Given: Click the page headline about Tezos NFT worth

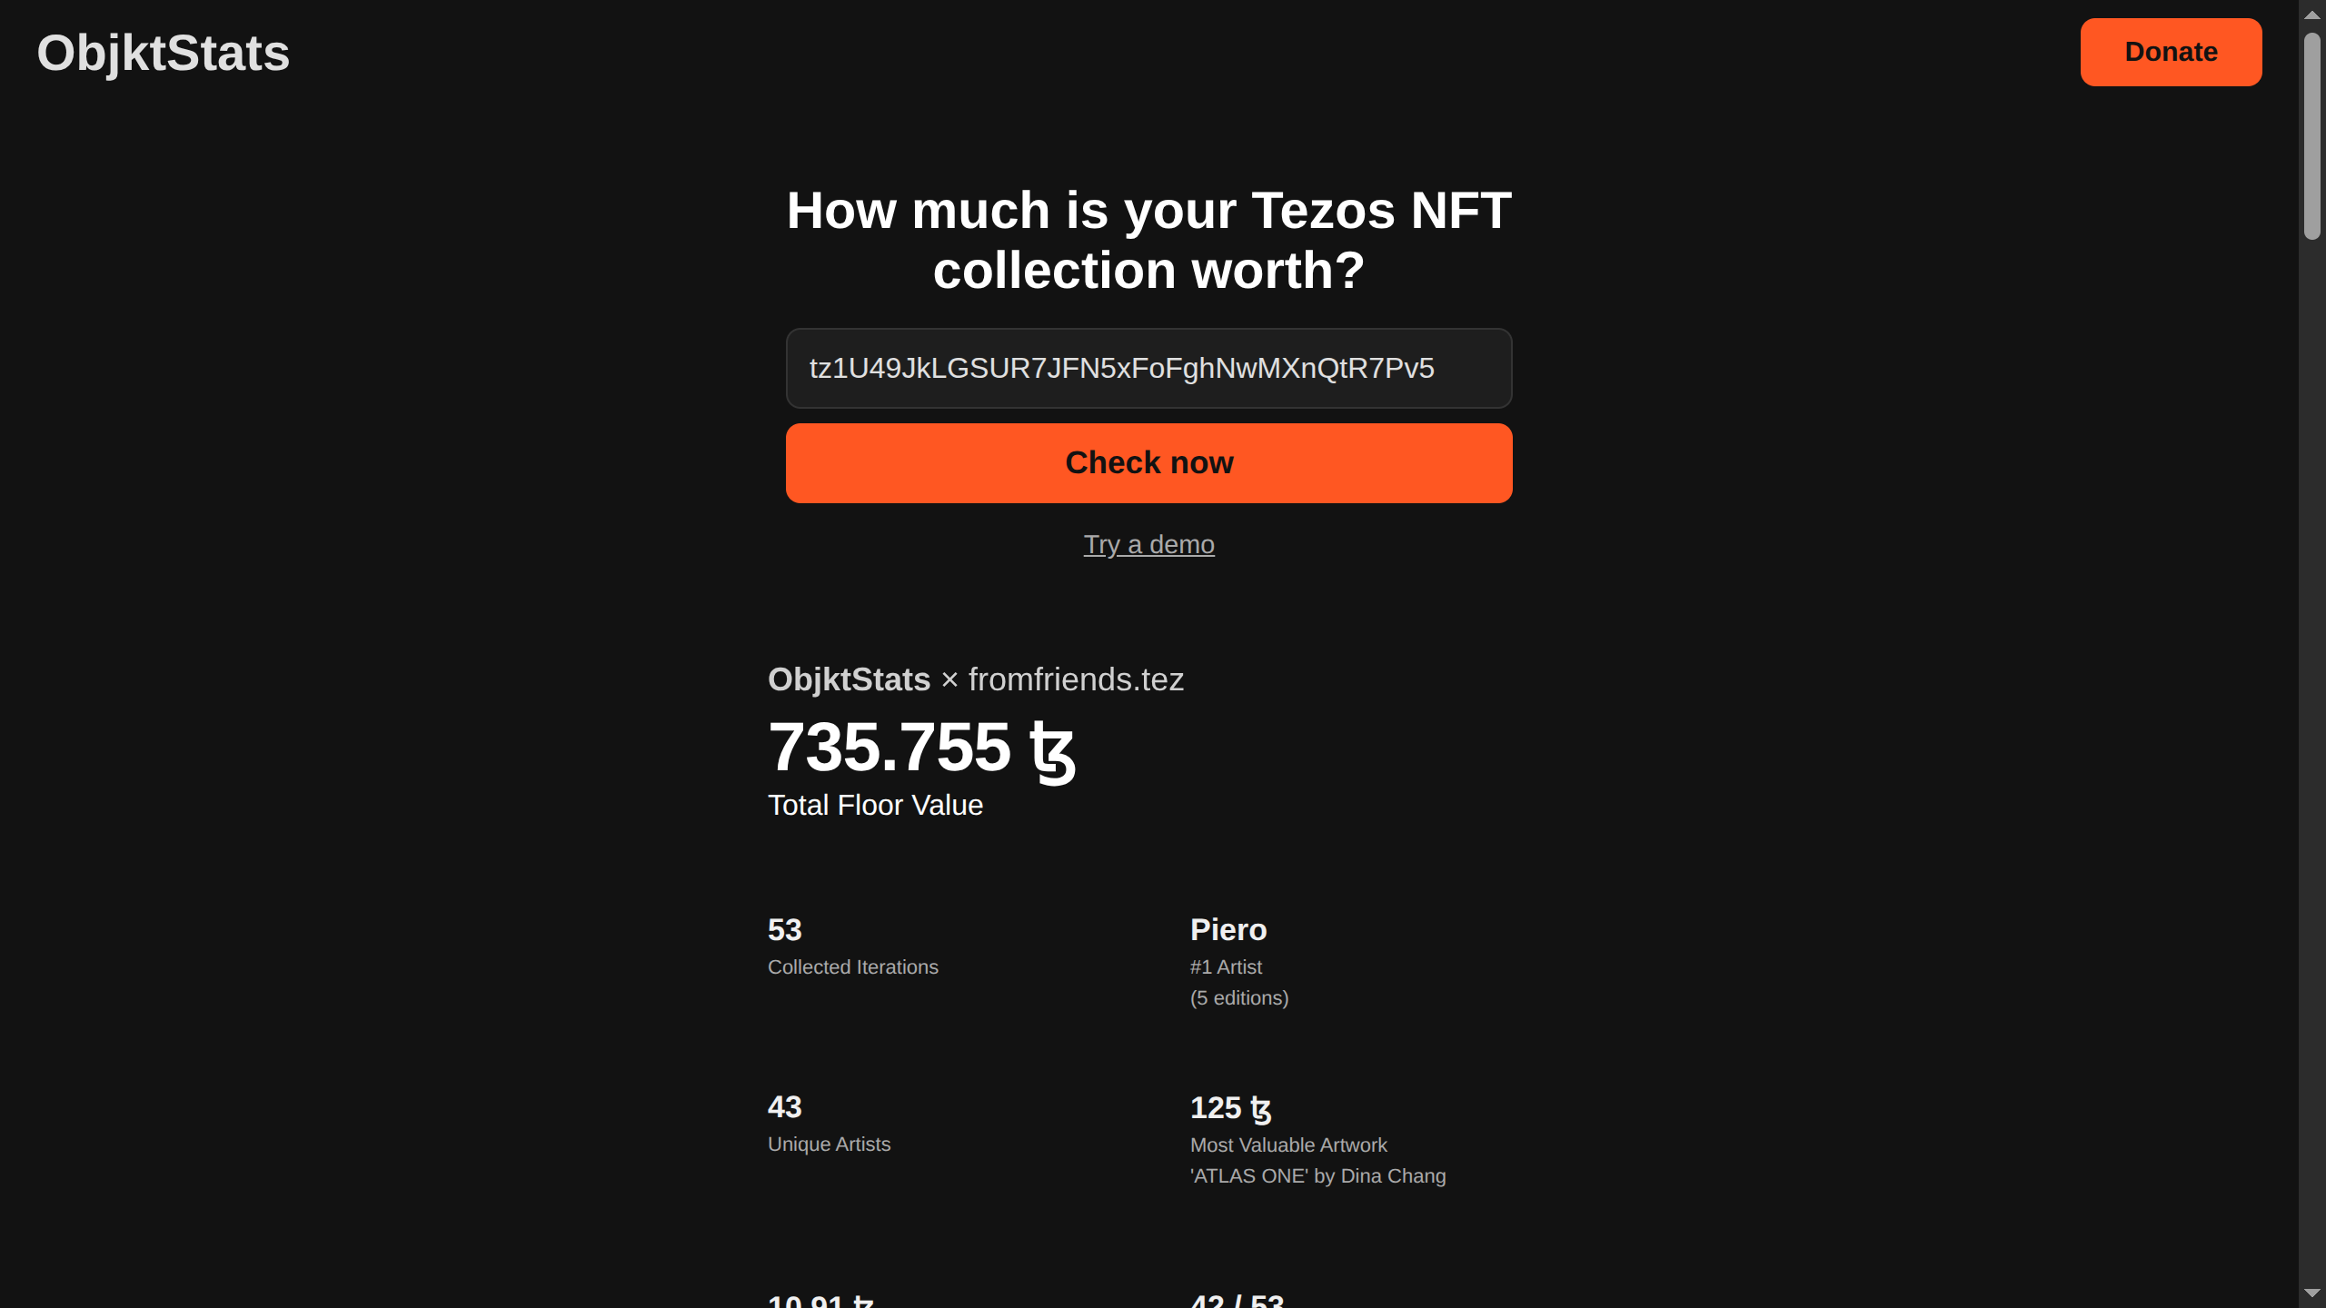Looking at the screenshot, I should click(x=1148, y=240).
